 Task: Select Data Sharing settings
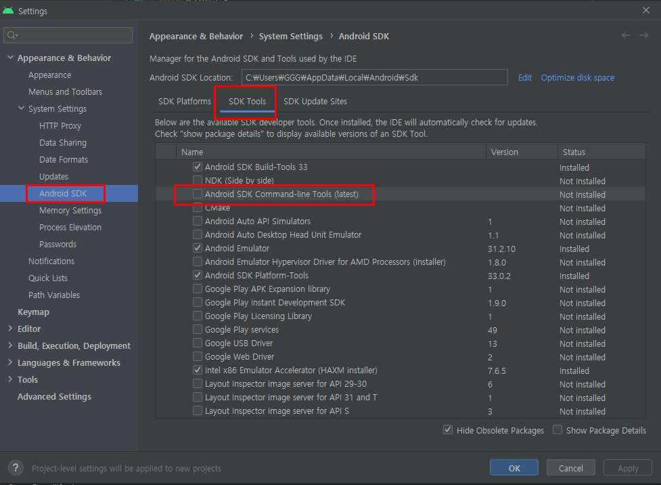63,143
